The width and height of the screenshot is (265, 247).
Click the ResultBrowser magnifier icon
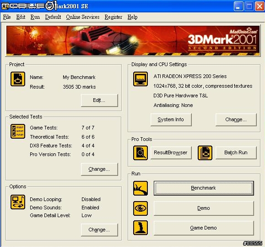click(140, 153)
